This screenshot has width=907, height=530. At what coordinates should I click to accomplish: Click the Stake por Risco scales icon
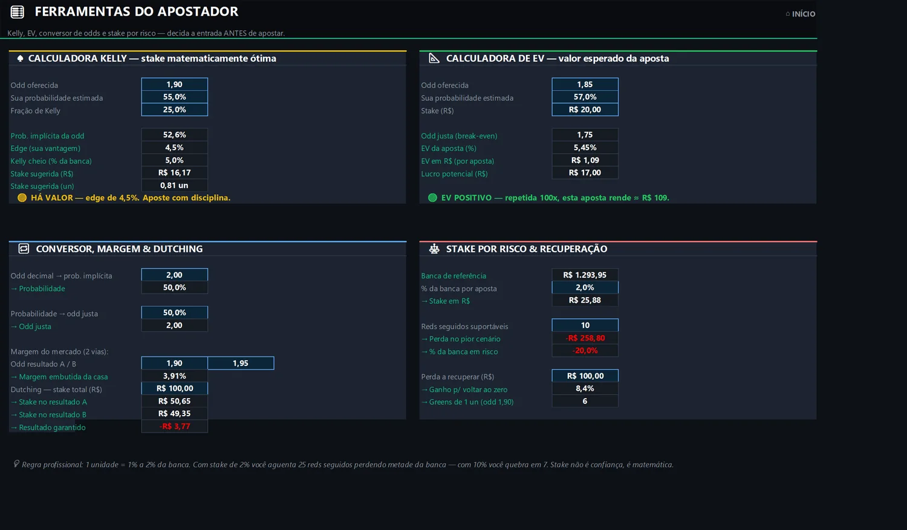coord(434,249)
